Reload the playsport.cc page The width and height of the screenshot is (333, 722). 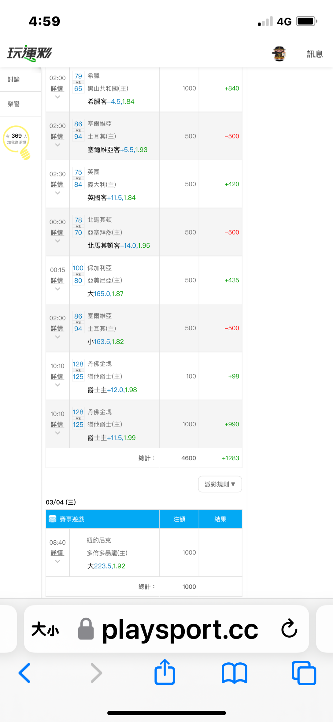point(289,628)
